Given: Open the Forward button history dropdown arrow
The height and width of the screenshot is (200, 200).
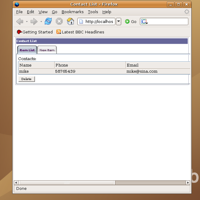Looking at the screenshot, I should point(41,22).
